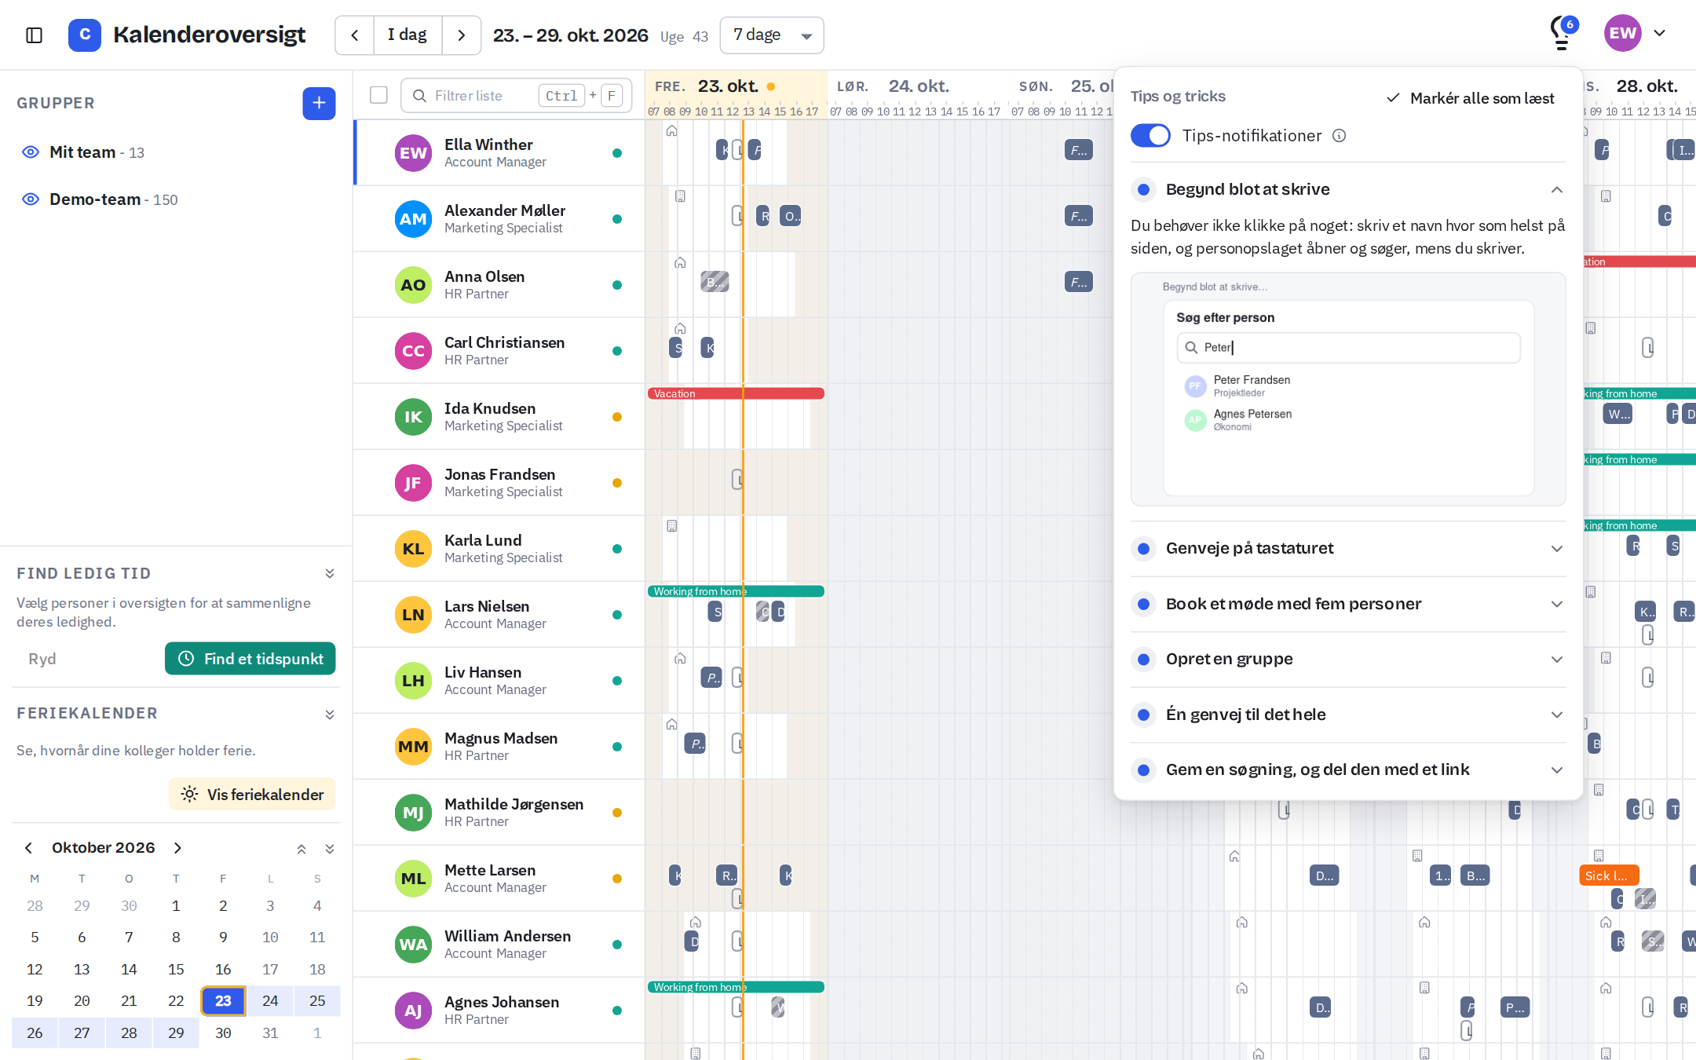
Task: Click the search icon in Filtrer liste
Action: click(x=419, y=96)
